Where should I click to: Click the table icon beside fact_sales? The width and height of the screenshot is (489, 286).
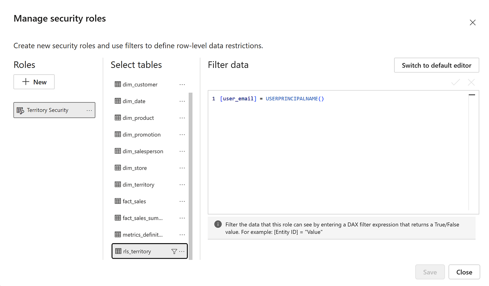(x=118, y=201)
